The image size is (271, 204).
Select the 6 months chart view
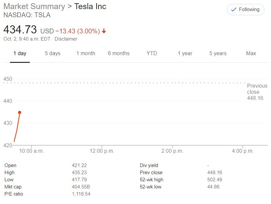119,53
